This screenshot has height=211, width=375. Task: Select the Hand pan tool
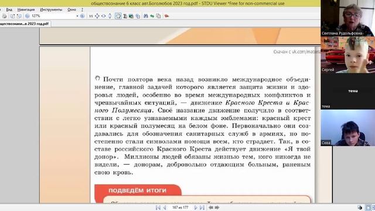pyautogui.click(x=118, y=16)
